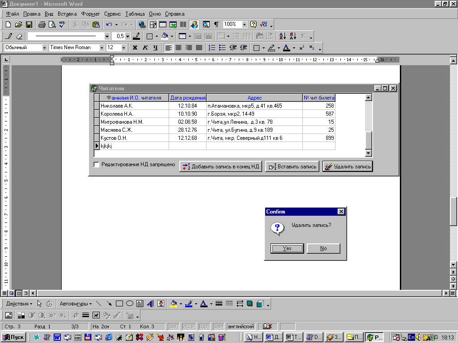This screenshot has height=343, width=458.
Task: Select the 'Николаев А.К.' table cell
Action: (x=134, y=106)
